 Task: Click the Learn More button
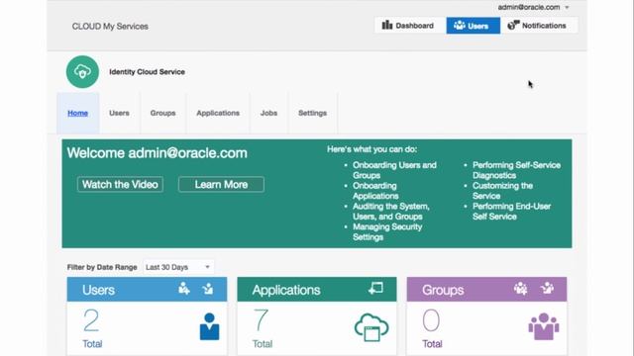click(221, 185)
